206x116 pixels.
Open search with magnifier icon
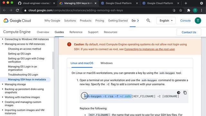148,21
